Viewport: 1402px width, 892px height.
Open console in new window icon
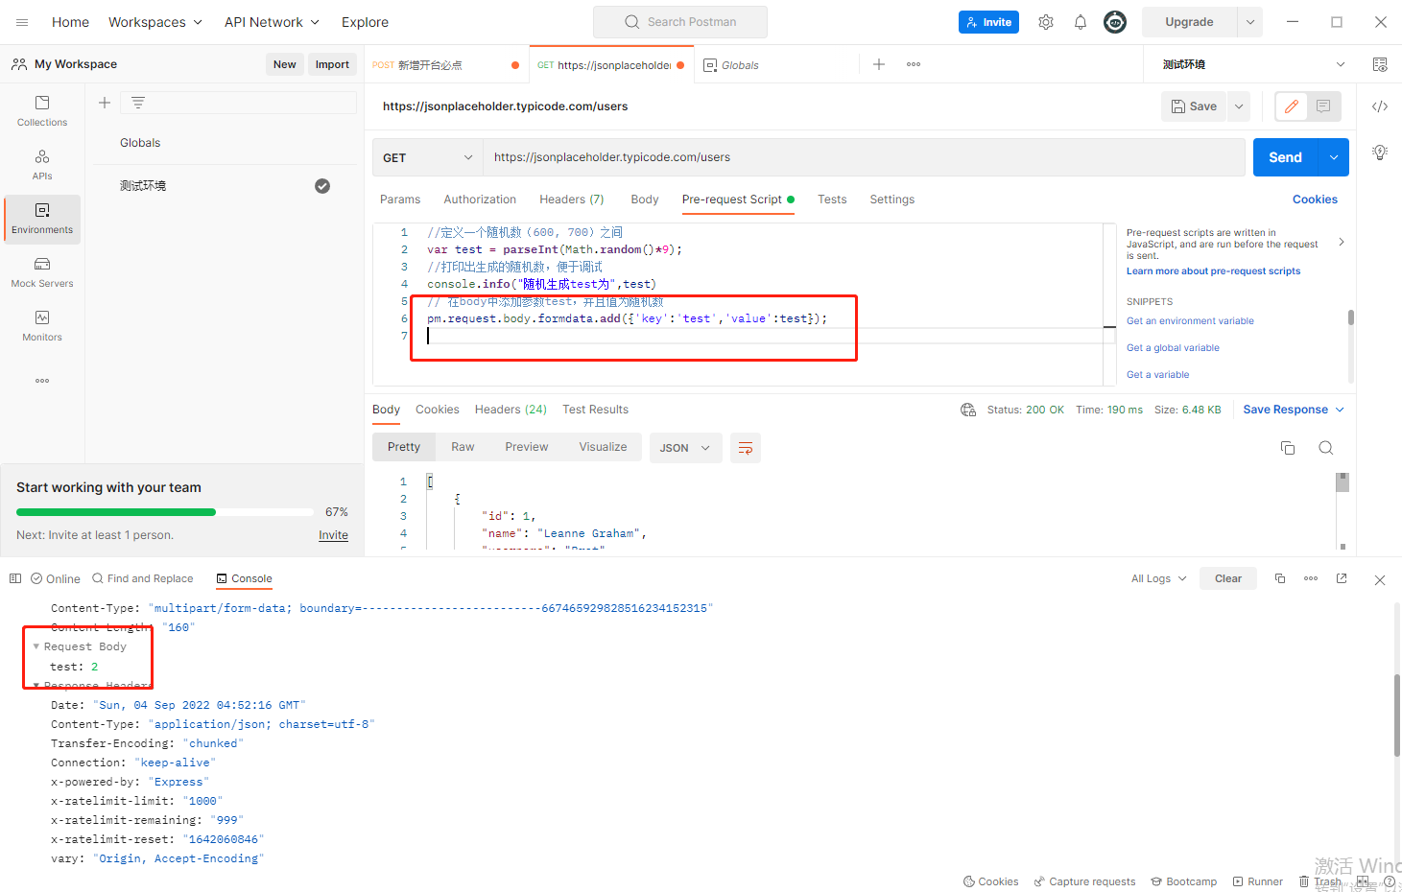click(x=1342, y=578)
